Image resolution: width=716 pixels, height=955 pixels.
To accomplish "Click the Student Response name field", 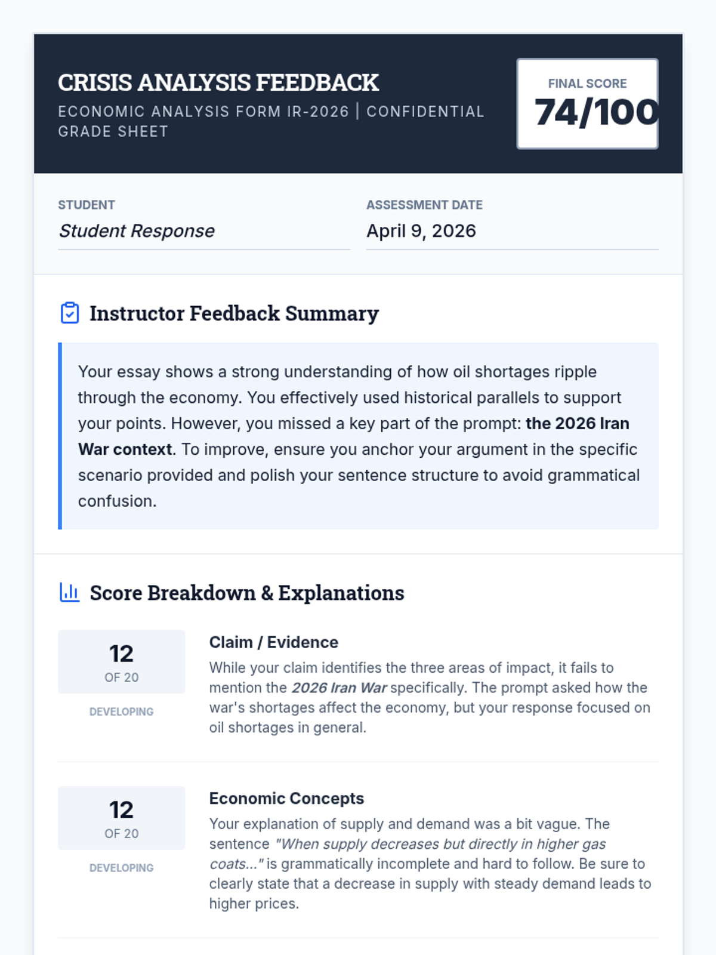I will click(137, 231).
